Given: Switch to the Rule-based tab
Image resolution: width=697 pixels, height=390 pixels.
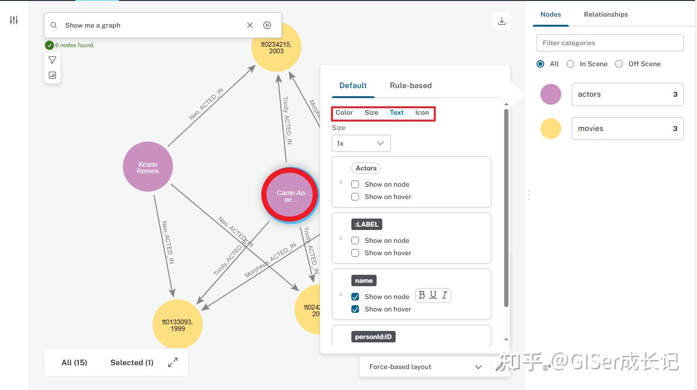Looking at the screenshot, I should point(410,85).
